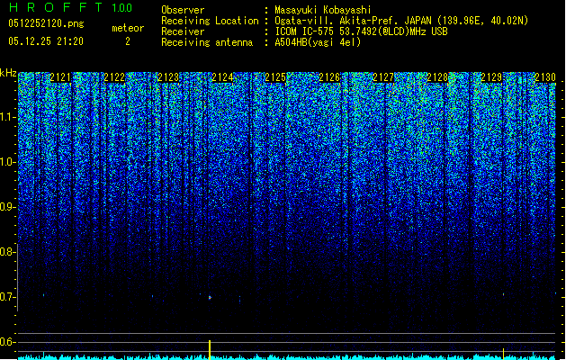Click the kHz axis unit label
This screenshot has width=566, height=360.
8,73
